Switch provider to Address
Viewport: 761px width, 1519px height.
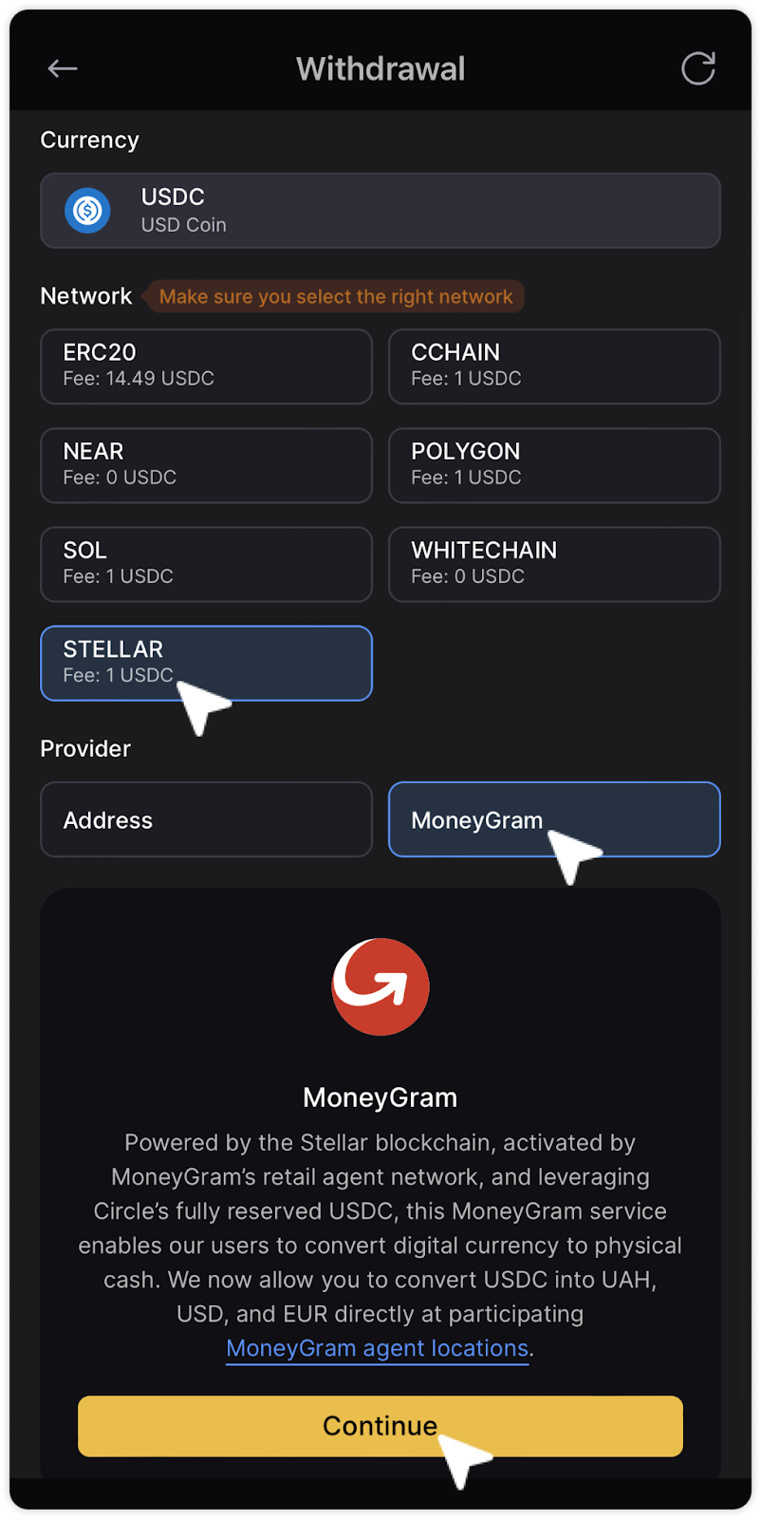tap(206, 819)
